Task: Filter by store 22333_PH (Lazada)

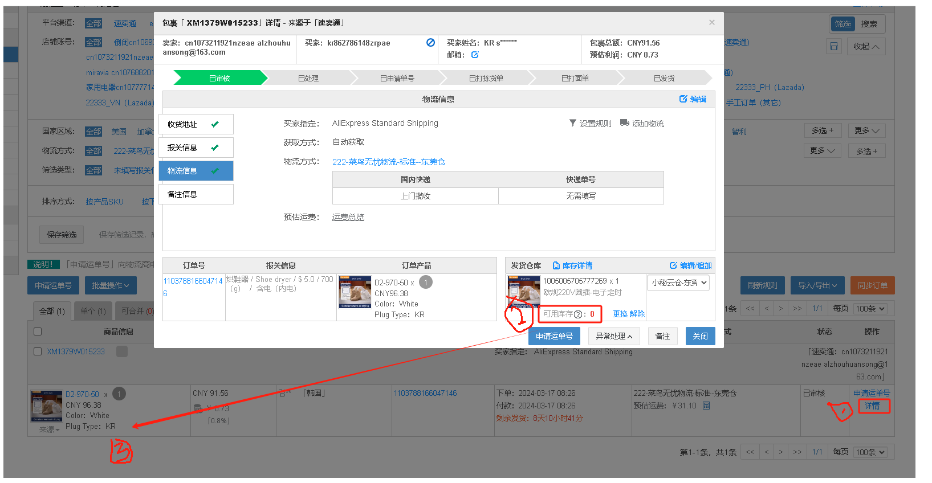Action: tap(770, 87)
